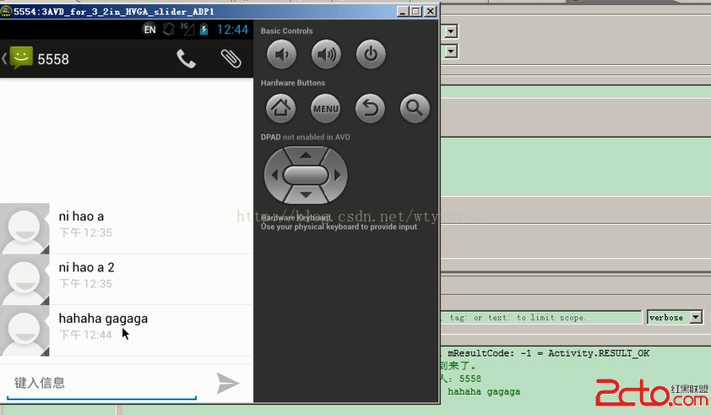Close the emulator window
This screenshot has height=415, width=711.
click(431, 11)
